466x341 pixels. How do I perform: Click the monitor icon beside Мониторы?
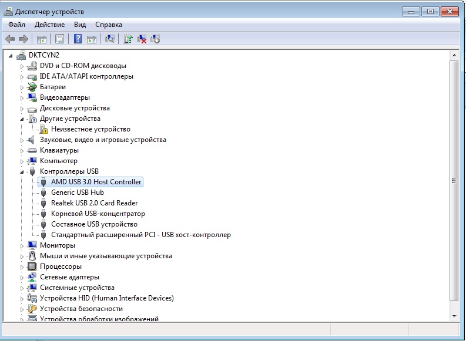click(x=32, y=245)
